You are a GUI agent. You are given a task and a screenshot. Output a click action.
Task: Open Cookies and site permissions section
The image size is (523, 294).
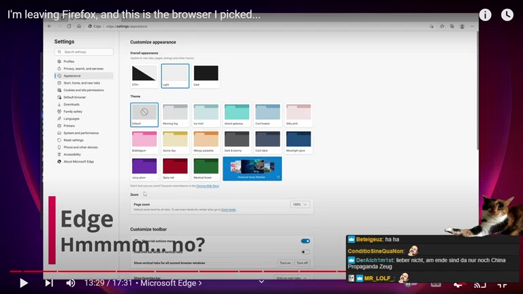(x=83, y=90)
